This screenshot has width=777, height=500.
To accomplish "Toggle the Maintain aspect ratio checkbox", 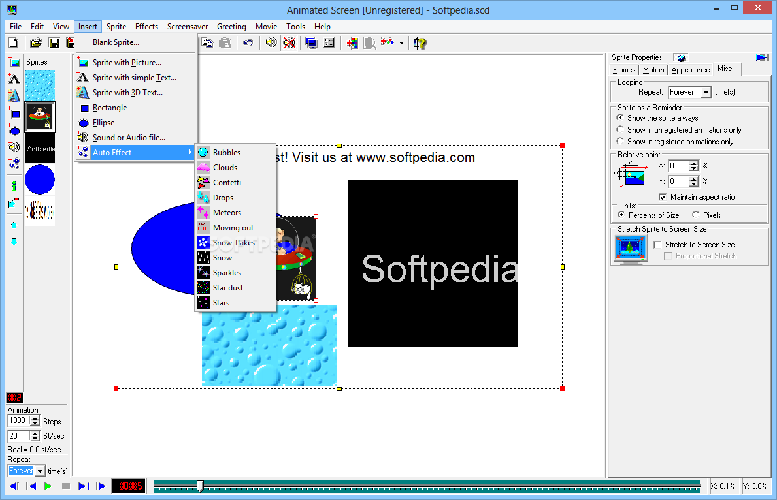I will (x=663, y=197).
